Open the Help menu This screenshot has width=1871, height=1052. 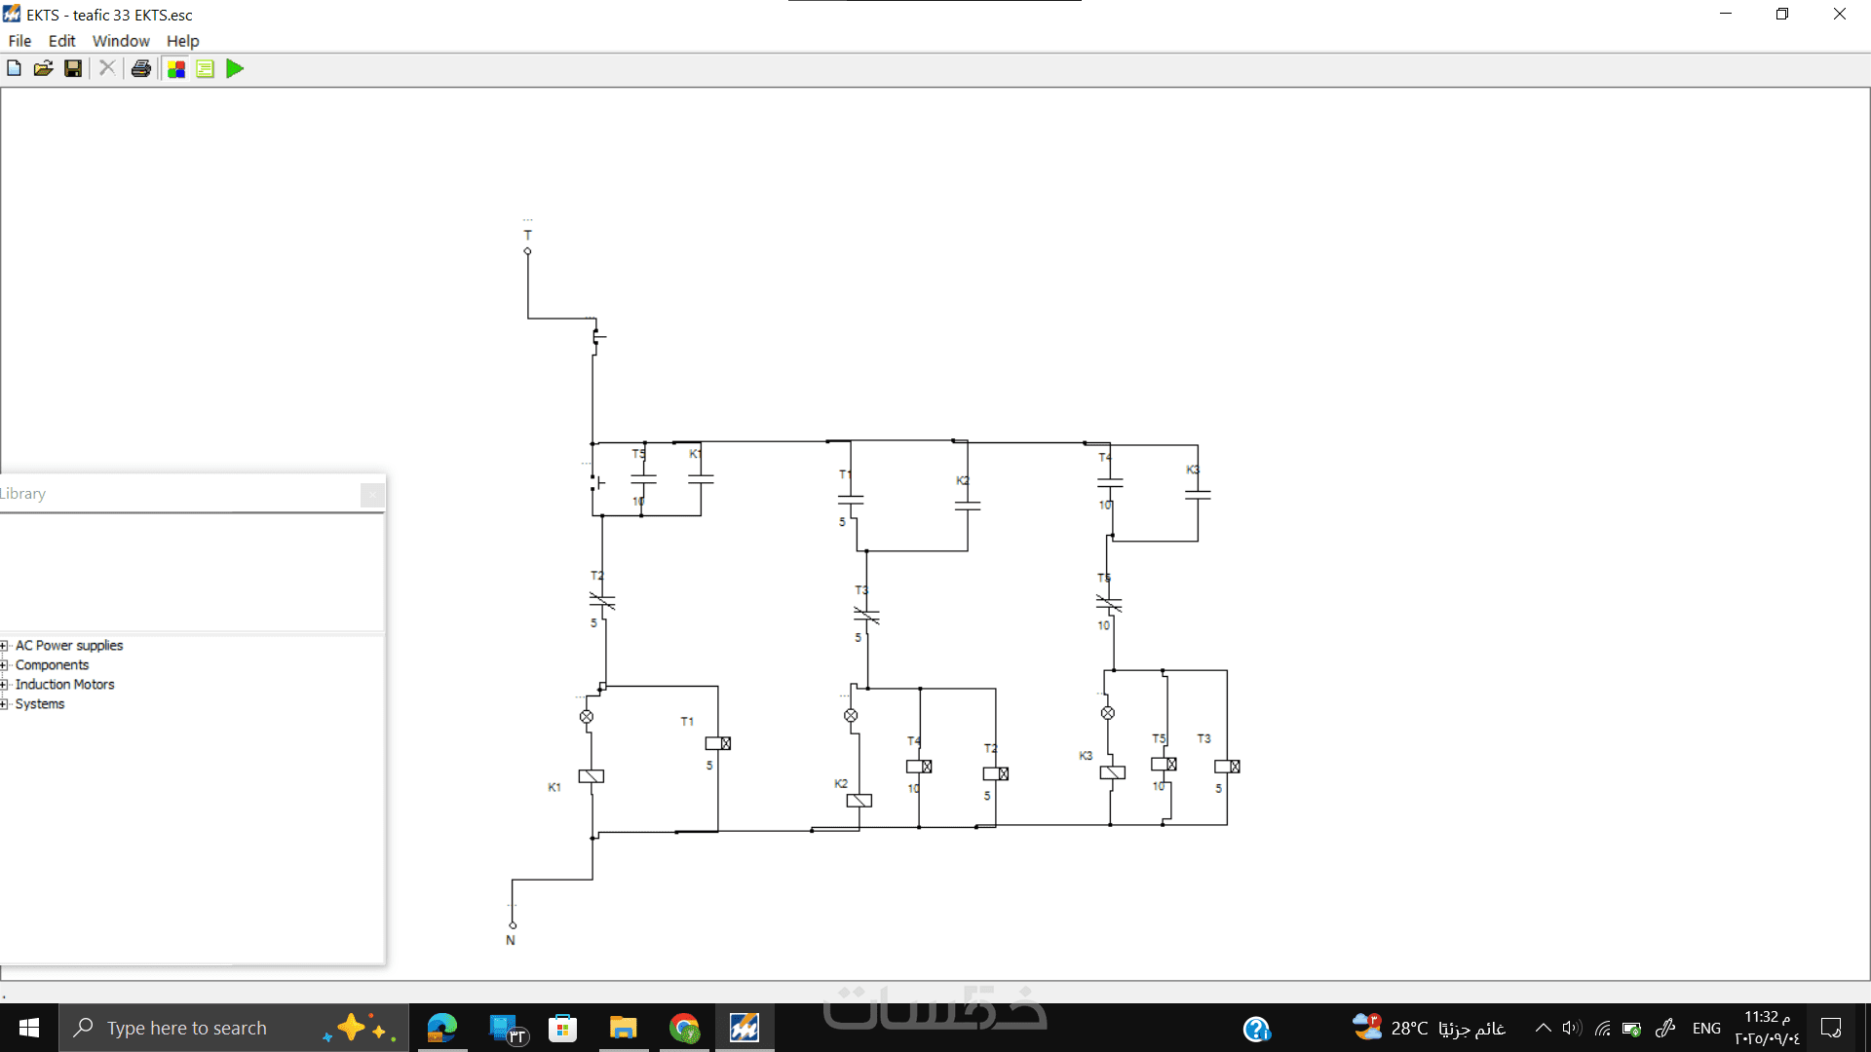pos(182,41)
